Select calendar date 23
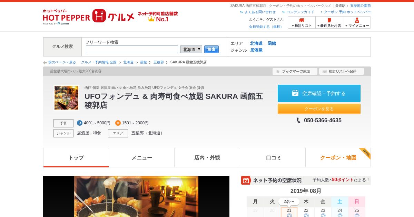 tap(323, 212)
